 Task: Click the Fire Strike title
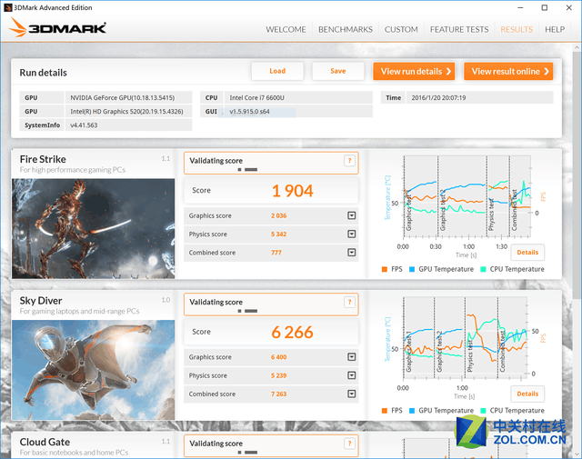point(43,159)
